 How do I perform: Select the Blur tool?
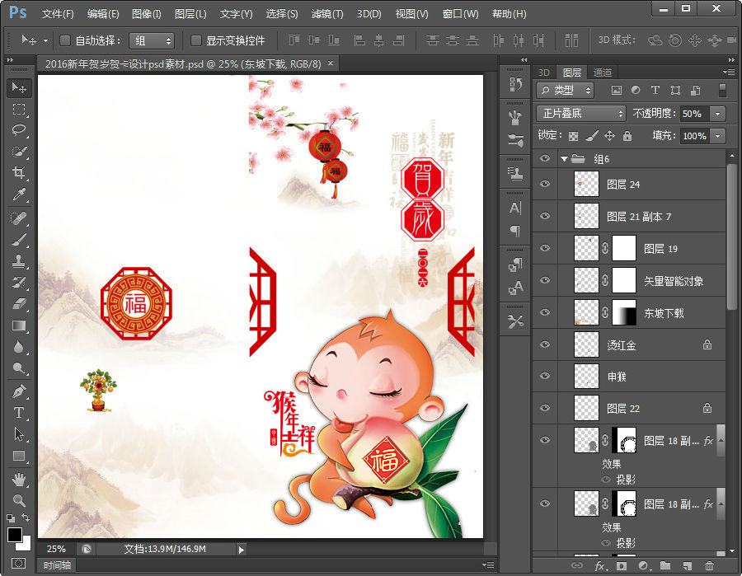click(x=19, y=347)
